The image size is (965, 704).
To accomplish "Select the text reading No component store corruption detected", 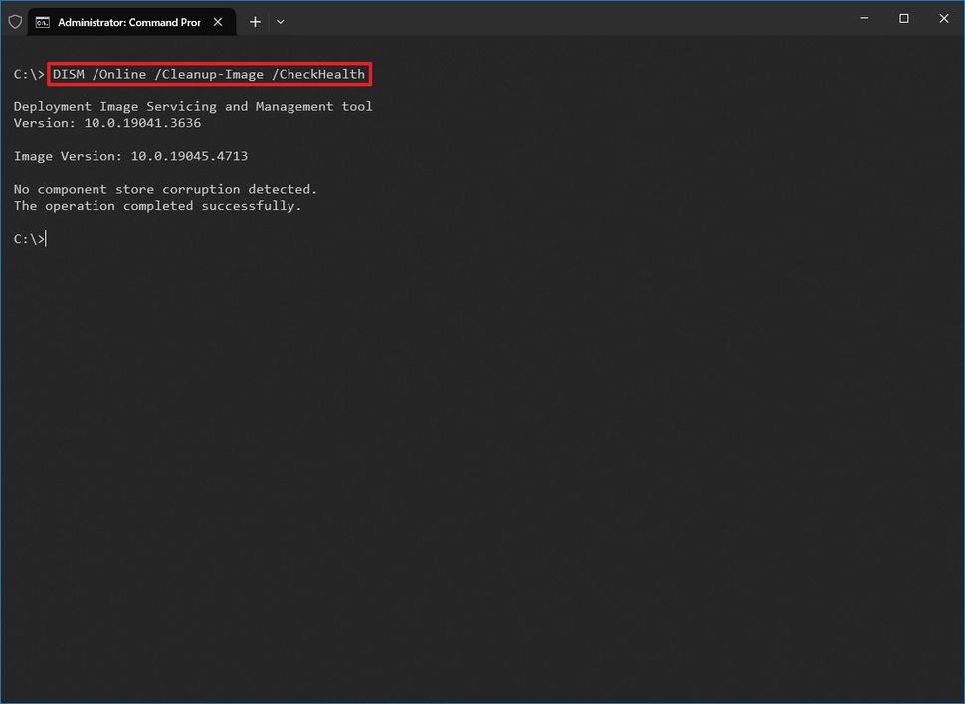I will tap(165, 188).
